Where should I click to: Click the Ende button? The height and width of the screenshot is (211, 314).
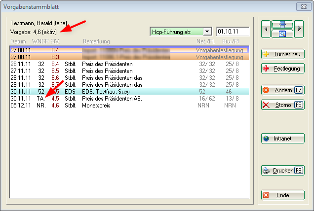tap(283, 195)
